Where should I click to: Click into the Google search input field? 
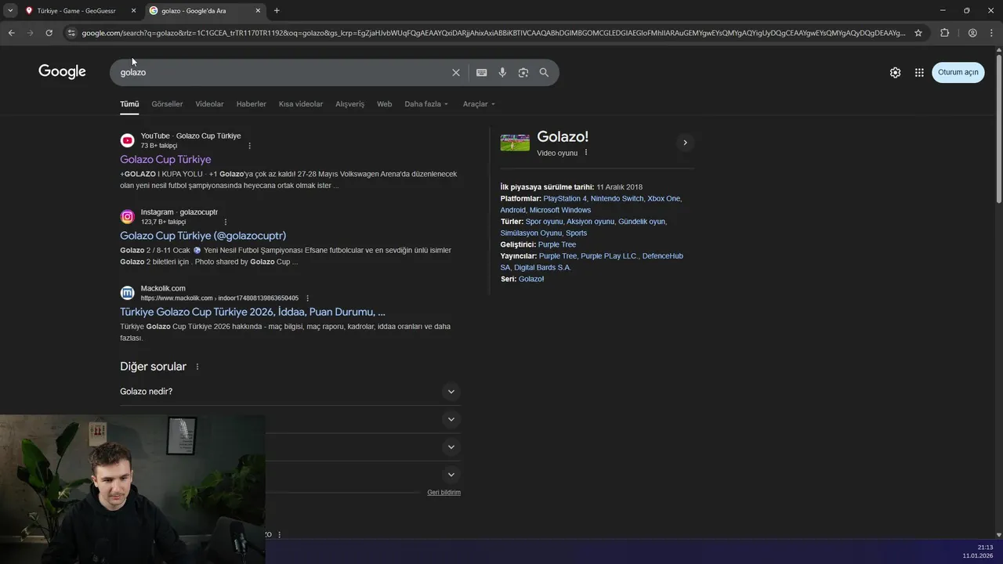(x=282, y=72)
